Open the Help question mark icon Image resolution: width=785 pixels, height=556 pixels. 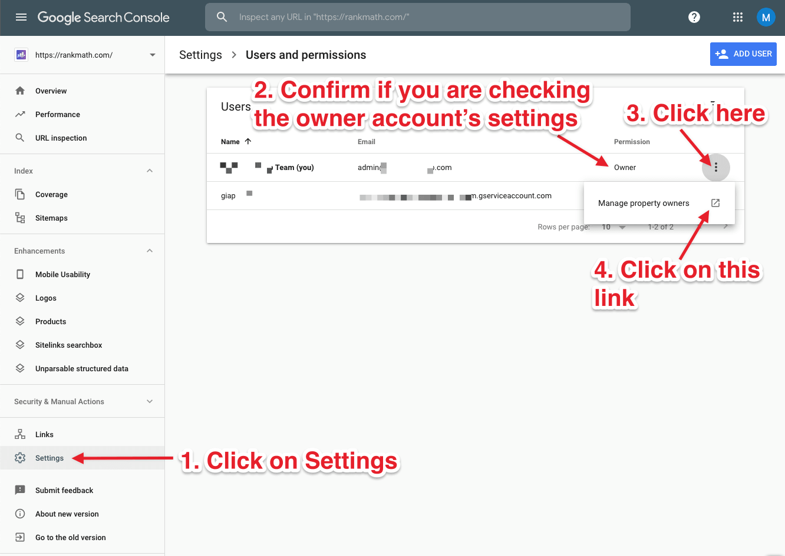click(694, 17)
